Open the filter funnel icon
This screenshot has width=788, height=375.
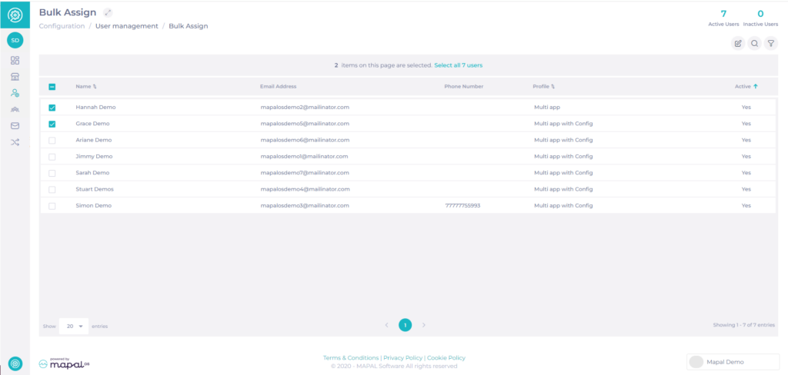click(771, 44)
